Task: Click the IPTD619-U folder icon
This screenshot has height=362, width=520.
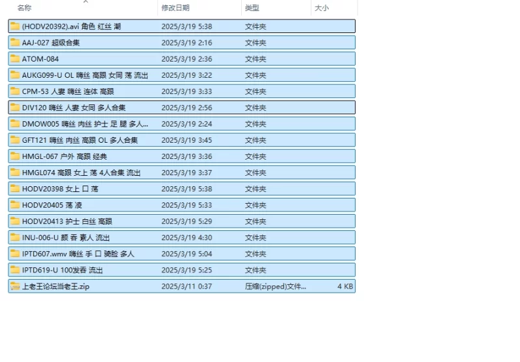Action: pyautogui.click(x=15, y=269)
